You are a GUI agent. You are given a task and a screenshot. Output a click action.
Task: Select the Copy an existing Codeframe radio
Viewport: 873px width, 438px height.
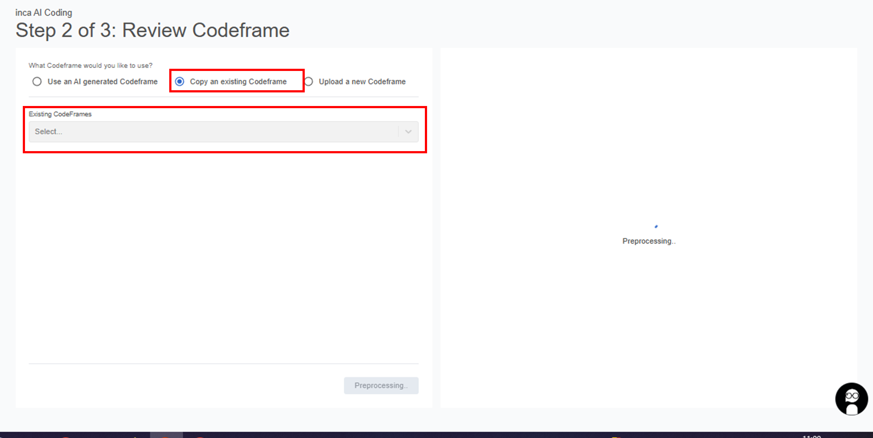tap(180, 81)
